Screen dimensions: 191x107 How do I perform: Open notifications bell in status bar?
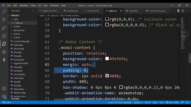187,103
